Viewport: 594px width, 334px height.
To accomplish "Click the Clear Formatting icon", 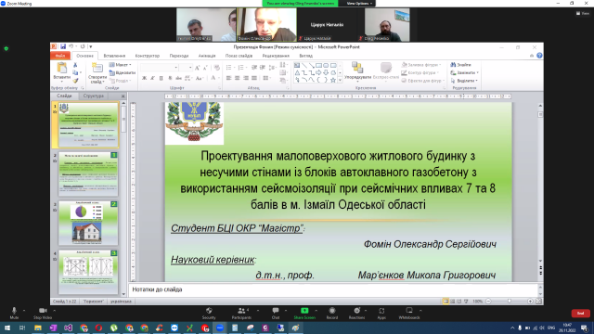I will pyautogui.click(x=216, y=68).
